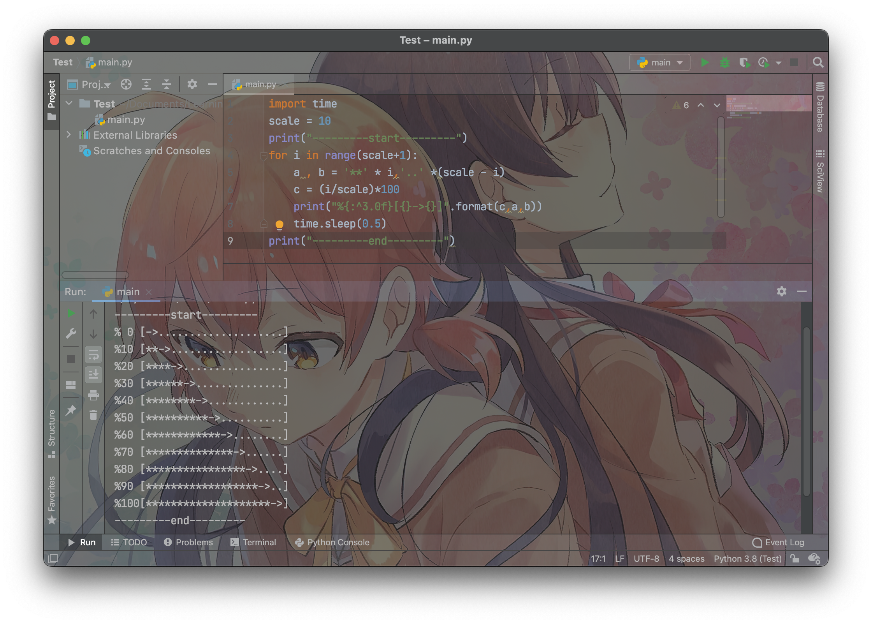Run with Coverage using the shield icon

click(x=744, y=62)
